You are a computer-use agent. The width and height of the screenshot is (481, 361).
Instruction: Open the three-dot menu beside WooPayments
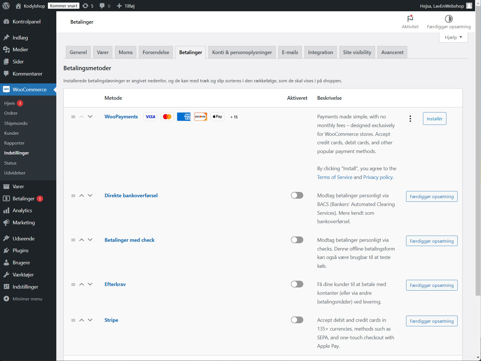410,119
